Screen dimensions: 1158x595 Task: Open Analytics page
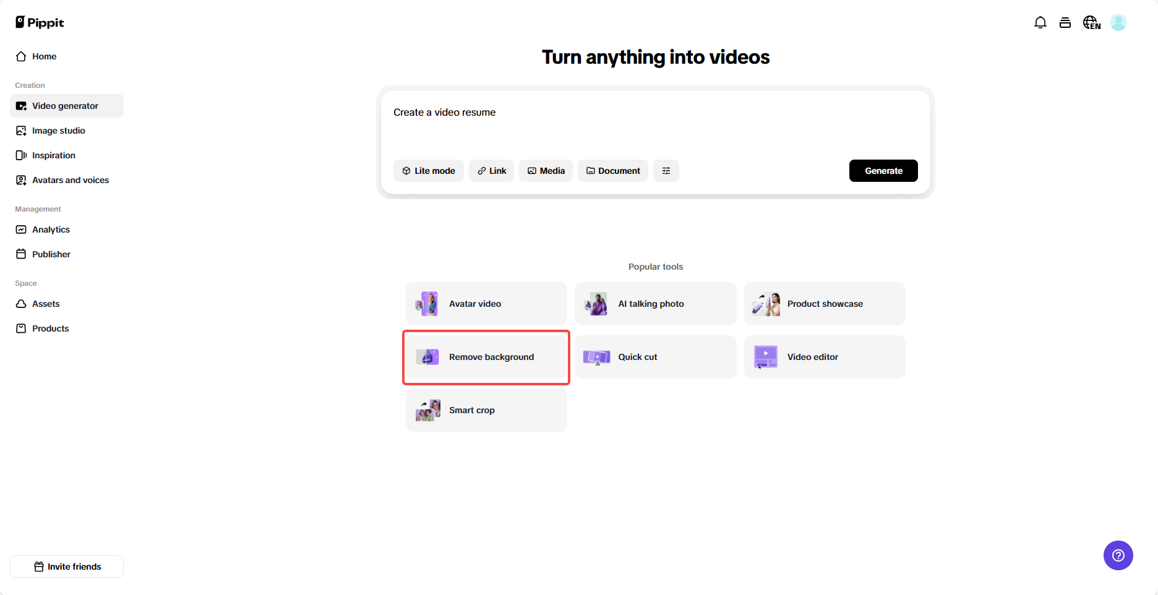click(67, 229)
